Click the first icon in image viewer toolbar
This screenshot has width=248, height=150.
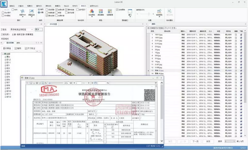click(x=27, y=83)
